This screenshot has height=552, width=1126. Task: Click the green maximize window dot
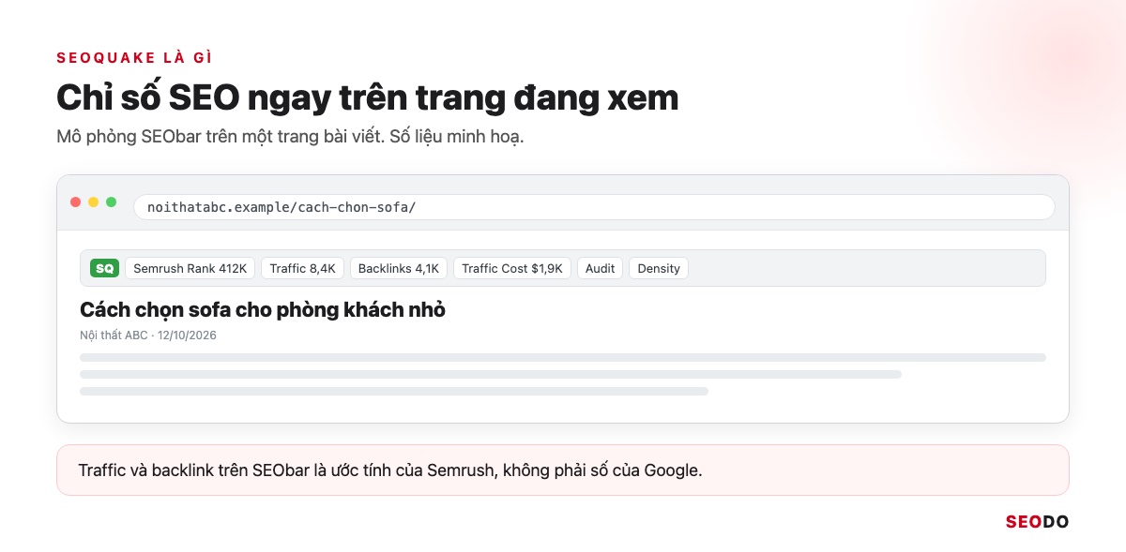[112, 202]
